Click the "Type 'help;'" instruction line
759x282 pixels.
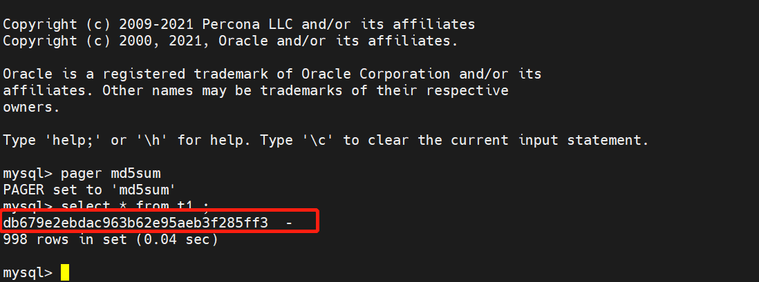click(x=326, y=141)
